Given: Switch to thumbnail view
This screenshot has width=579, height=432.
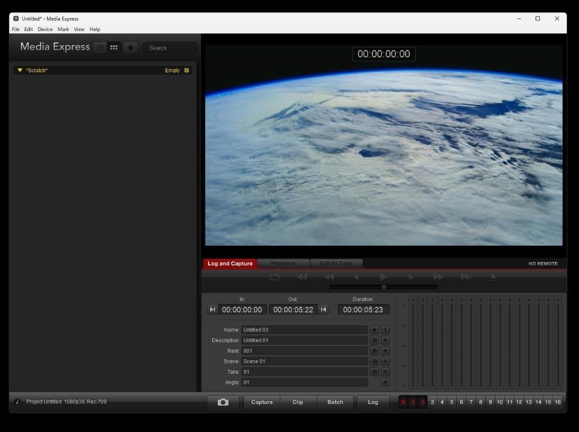Looking at the screenshot, I should (114, 47).
